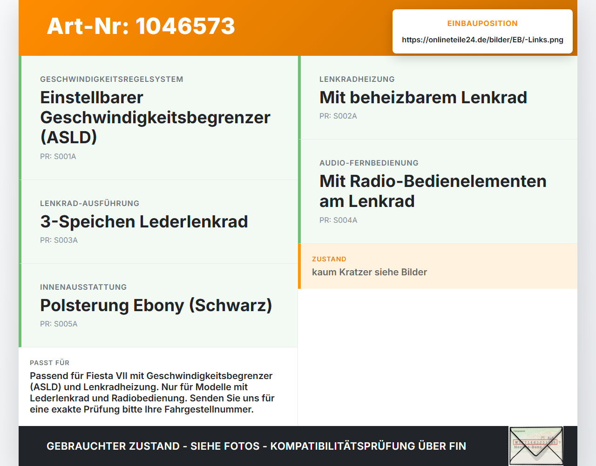Viewport: 596px width, 466px height.
Task: Click PR code S005A
Action: pos(59,324)
